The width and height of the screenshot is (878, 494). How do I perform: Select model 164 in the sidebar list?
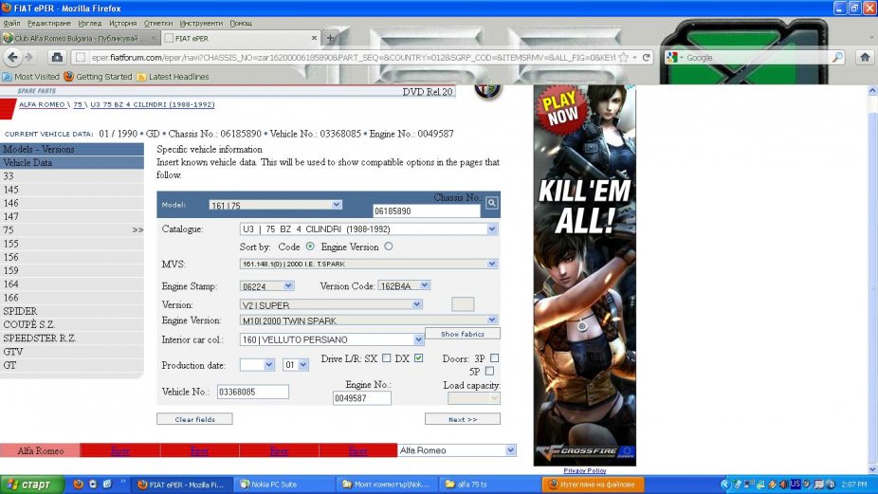click(9, 284)
